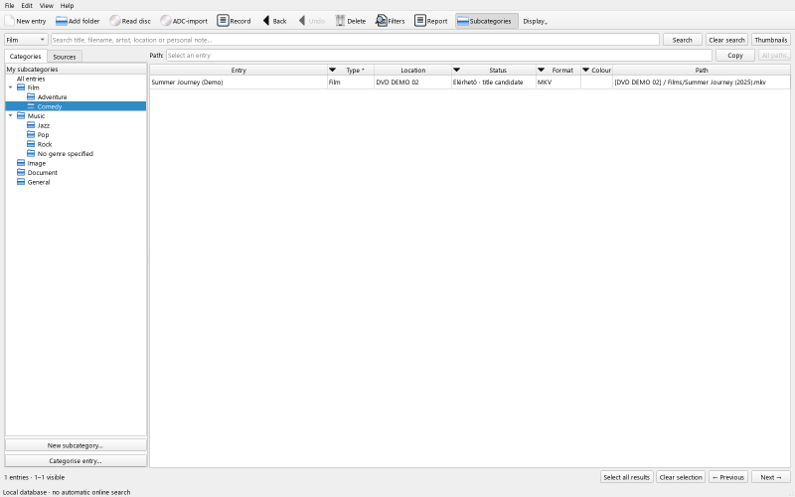Sort by the Location column header
Image resolution: width=795 pixels, height=497 pixels.
click(x=413, y=70)
